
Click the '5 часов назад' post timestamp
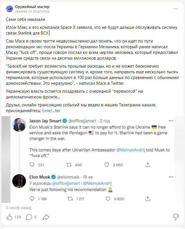19,208
